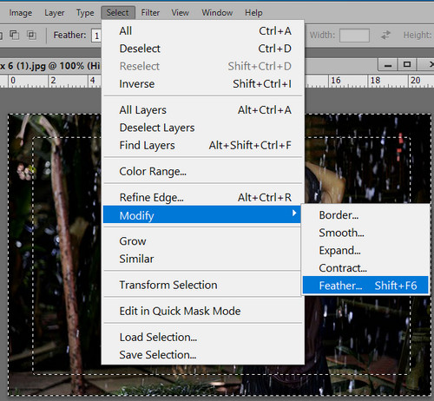Choose Save Selection entry
The image size is (434, 401).
tap(202, 355)
